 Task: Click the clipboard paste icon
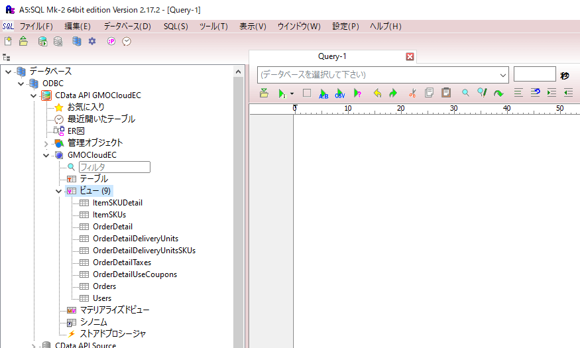(x=446, y=92)
